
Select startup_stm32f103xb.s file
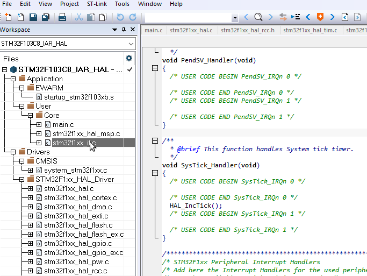click(x=79, y=97)
